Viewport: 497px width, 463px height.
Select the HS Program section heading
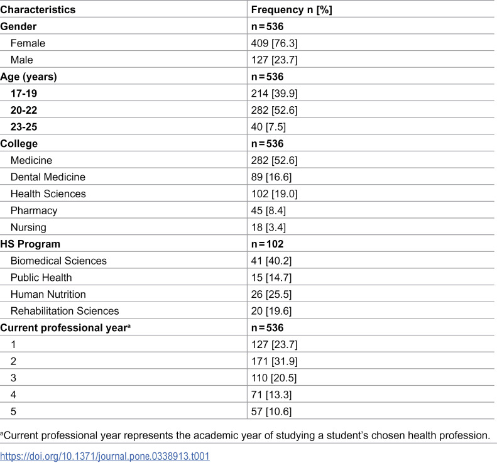(30, 244)
